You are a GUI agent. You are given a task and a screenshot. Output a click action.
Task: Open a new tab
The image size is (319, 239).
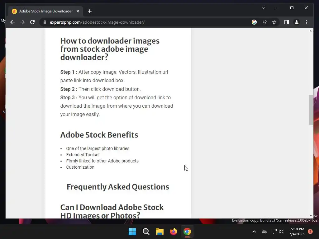pyautogui.click(x=90, y=11)
